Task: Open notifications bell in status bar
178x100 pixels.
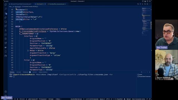Action: (150, 99)
